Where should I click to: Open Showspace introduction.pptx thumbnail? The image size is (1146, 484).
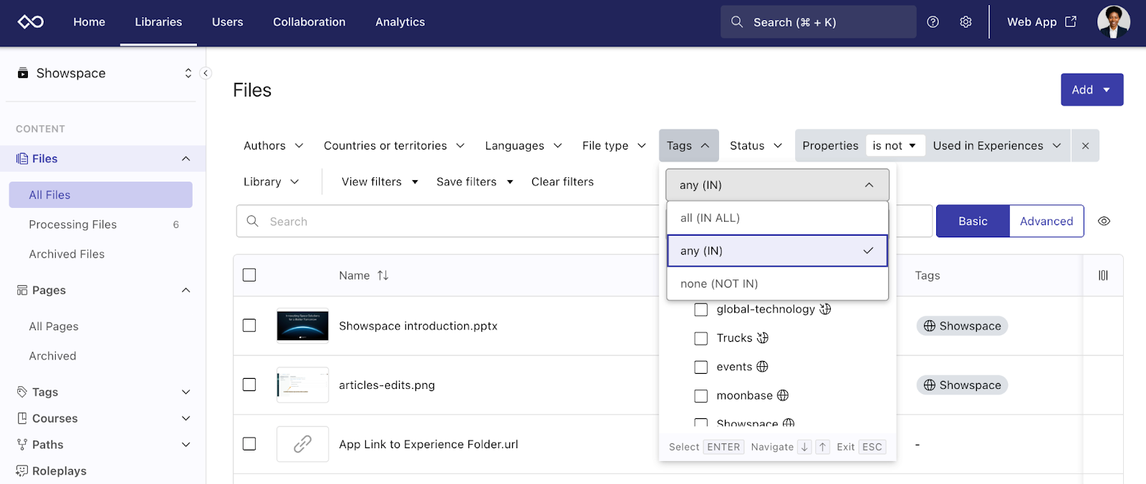coord(302,326)
